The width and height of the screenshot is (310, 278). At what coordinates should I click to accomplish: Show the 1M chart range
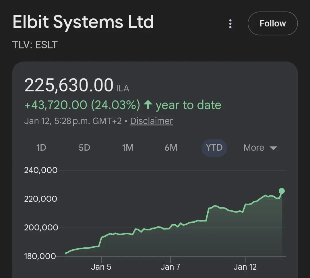click(x=127, y=148)
